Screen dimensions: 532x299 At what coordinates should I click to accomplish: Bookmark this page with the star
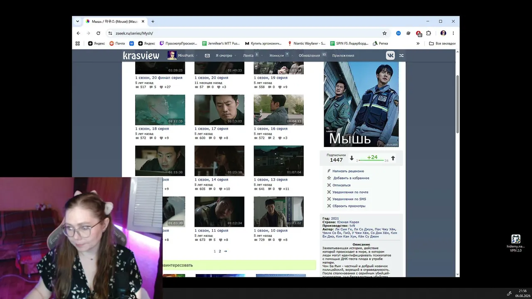click(x=384, y=33)
